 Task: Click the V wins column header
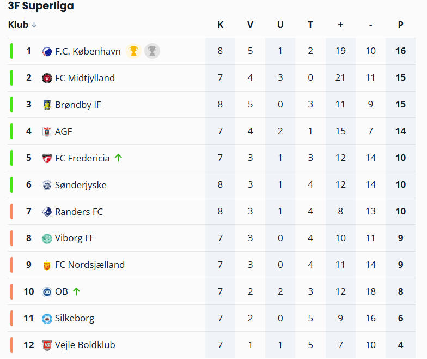[x=250, y=25]
